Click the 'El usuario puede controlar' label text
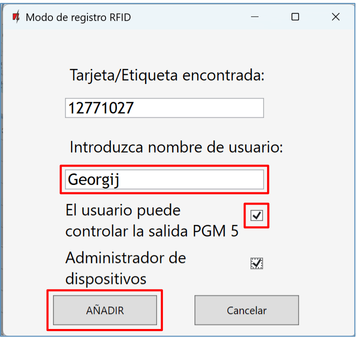Viewport: 357px width, 340px height. pyautogui.click(x=123, y=210)
